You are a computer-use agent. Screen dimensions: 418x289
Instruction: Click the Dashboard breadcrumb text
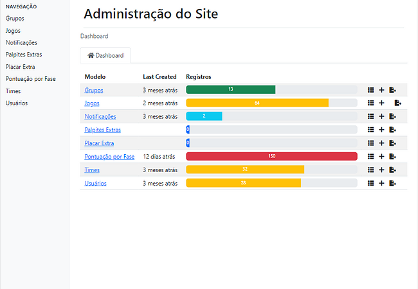(x=95, y=36)
